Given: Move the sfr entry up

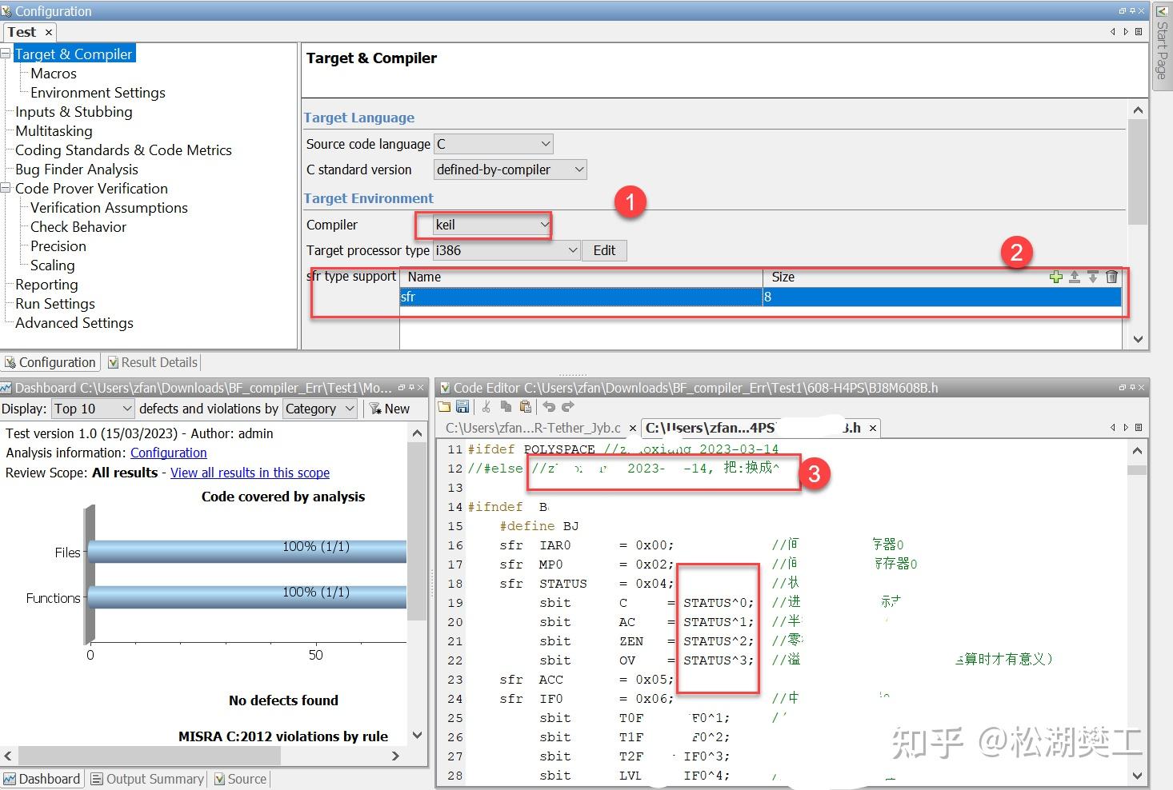Looking at the screenshot, I should click(1074, 277).
